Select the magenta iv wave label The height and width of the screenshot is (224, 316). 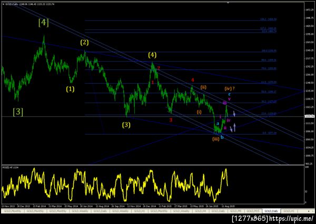pos(229,120)
